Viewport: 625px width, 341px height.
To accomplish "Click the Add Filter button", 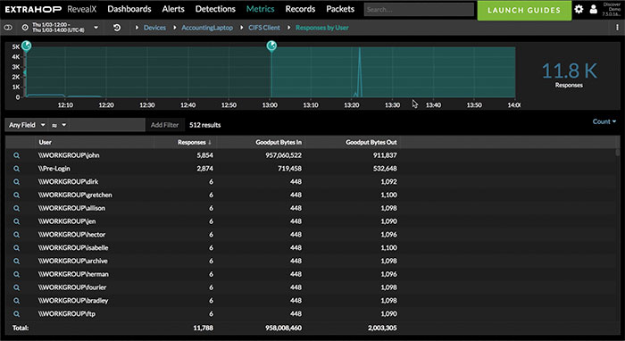I will coord(164,125).
